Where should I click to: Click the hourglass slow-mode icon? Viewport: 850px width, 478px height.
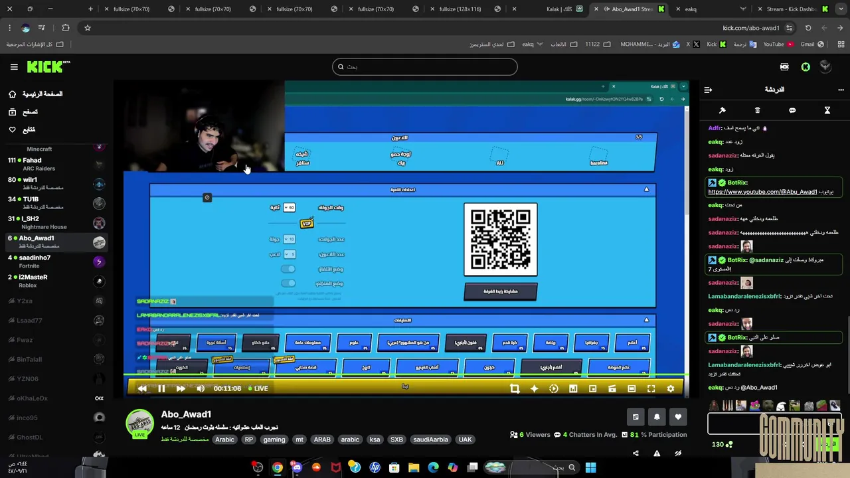pyautogui.click(x=827, y=110)
